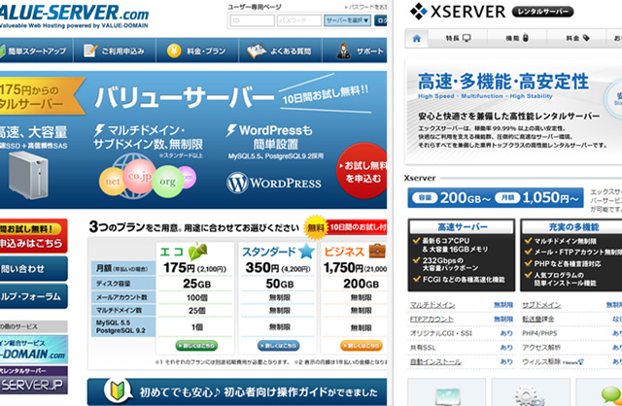Open the Xserver 特長 tab

click(458, 38)
